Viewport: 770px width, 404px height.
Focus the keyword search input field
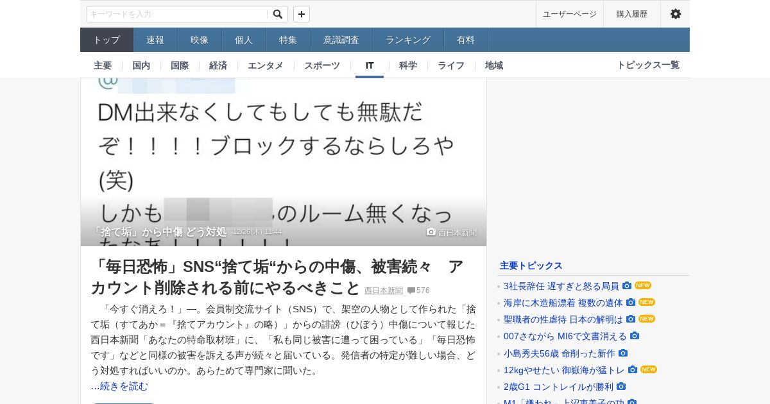(178, 14)
